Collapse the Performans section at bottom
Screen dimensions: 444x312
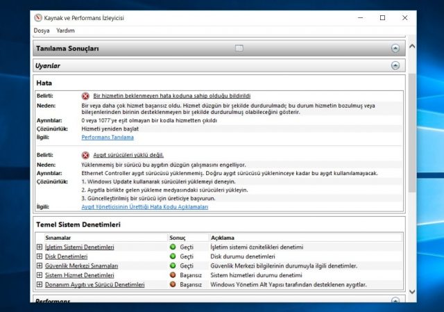coord(395,299)
